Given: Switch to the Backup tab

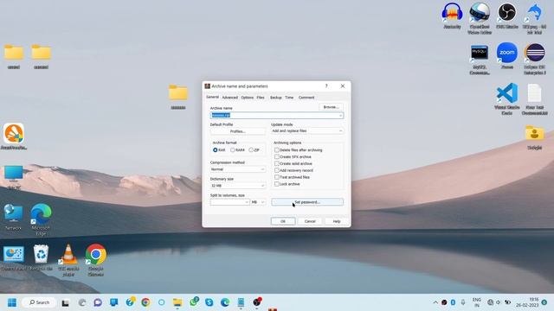Looking at the screenshot, I should click(275, 98).
